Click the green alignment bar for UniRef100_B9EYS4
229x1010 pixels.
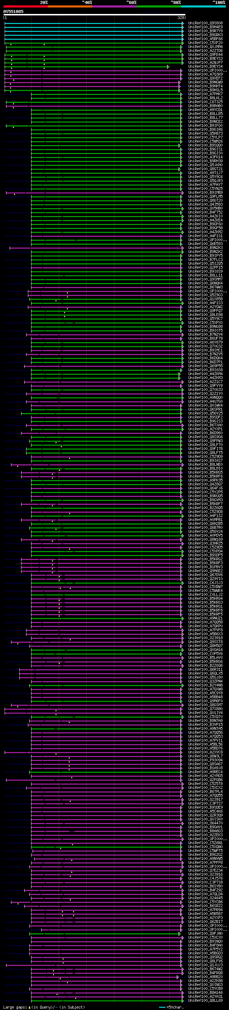87,67
